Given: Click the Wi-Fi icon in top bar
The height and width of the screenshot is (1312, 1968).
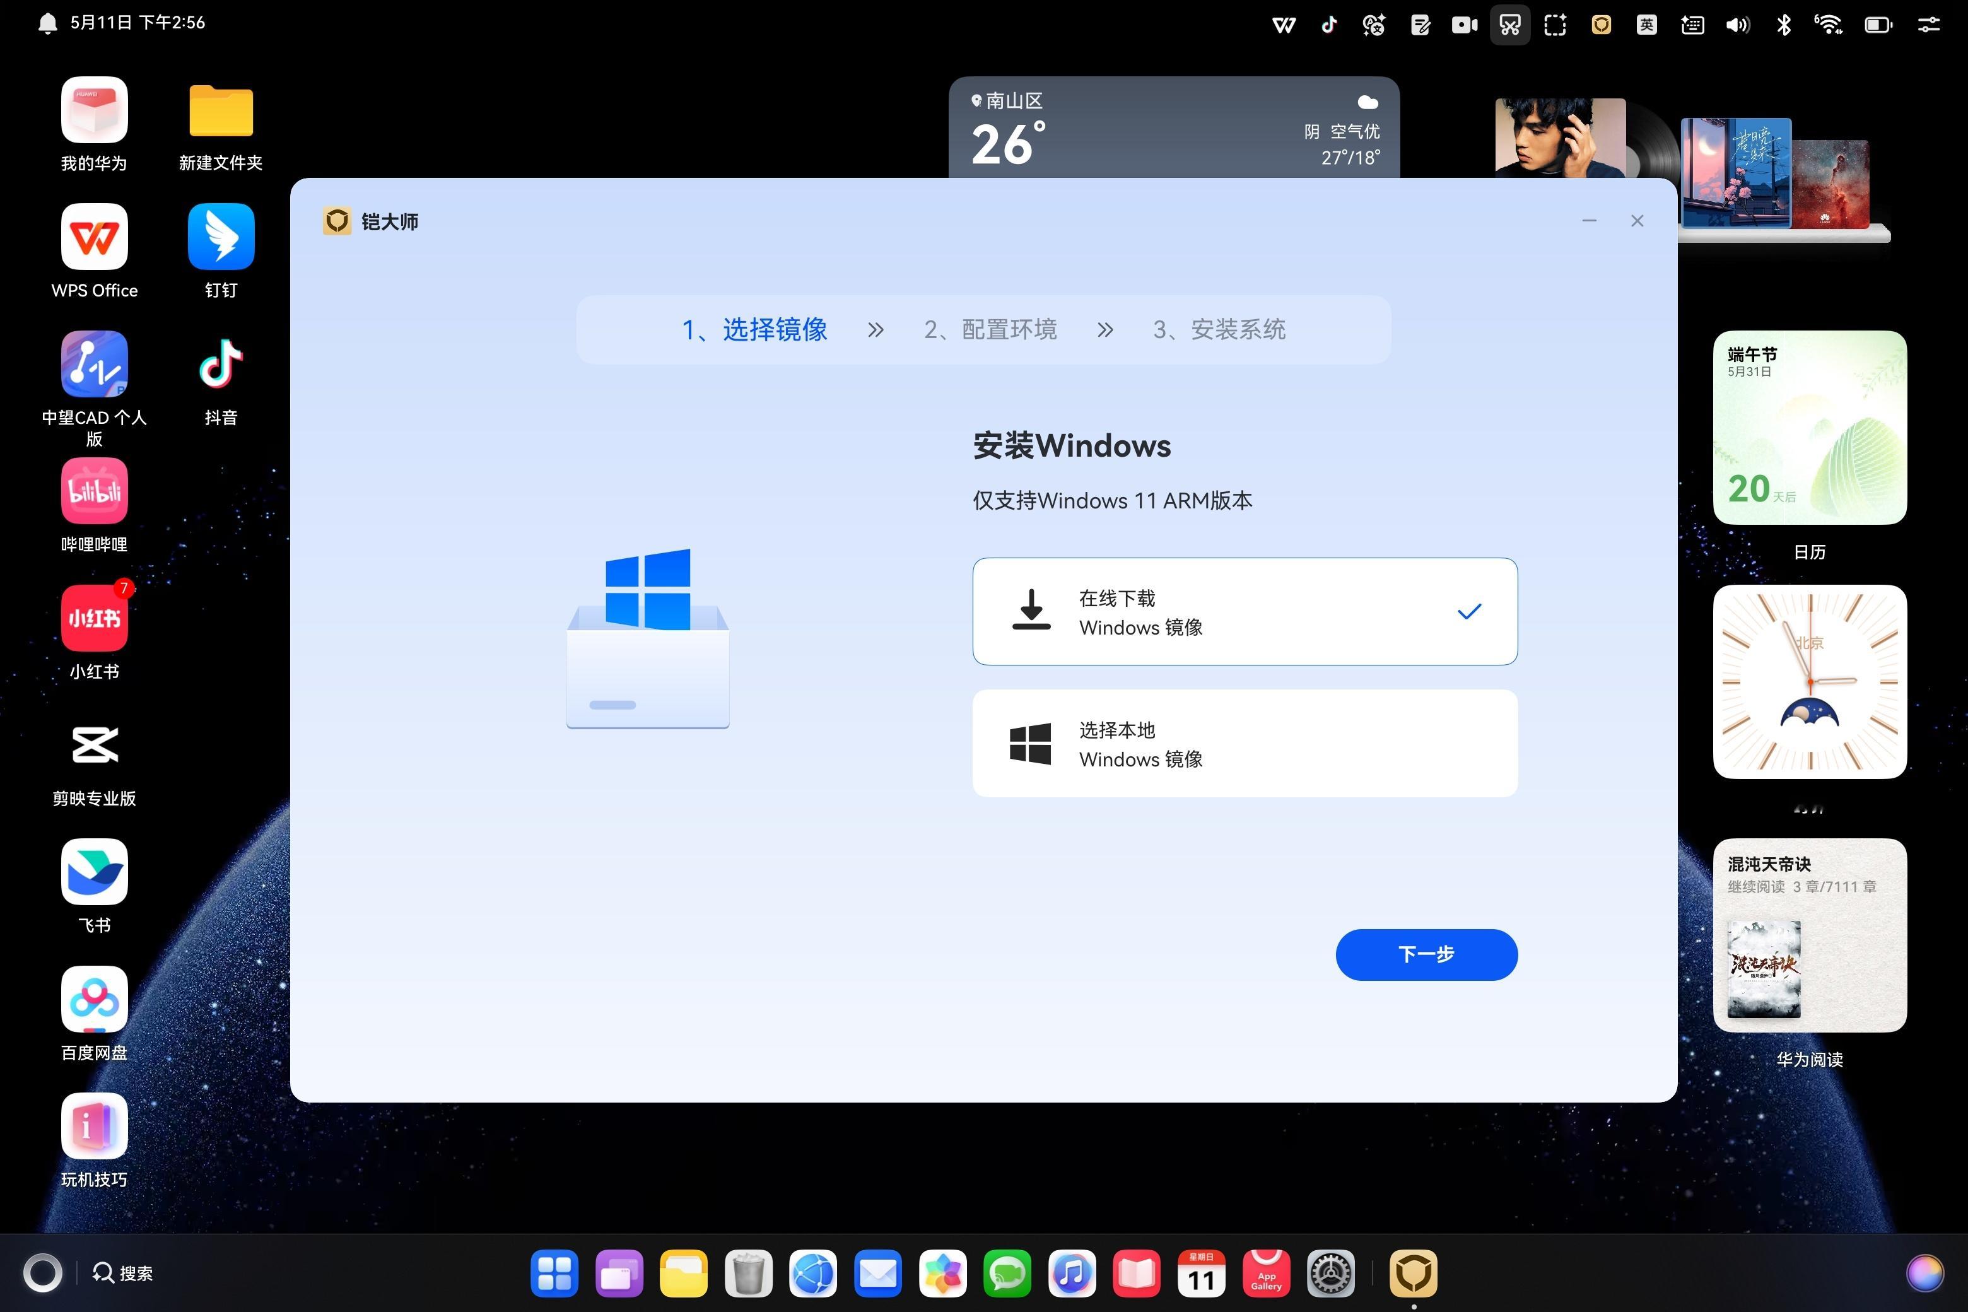Looking at the screenshot, I should pos(1829,25).
